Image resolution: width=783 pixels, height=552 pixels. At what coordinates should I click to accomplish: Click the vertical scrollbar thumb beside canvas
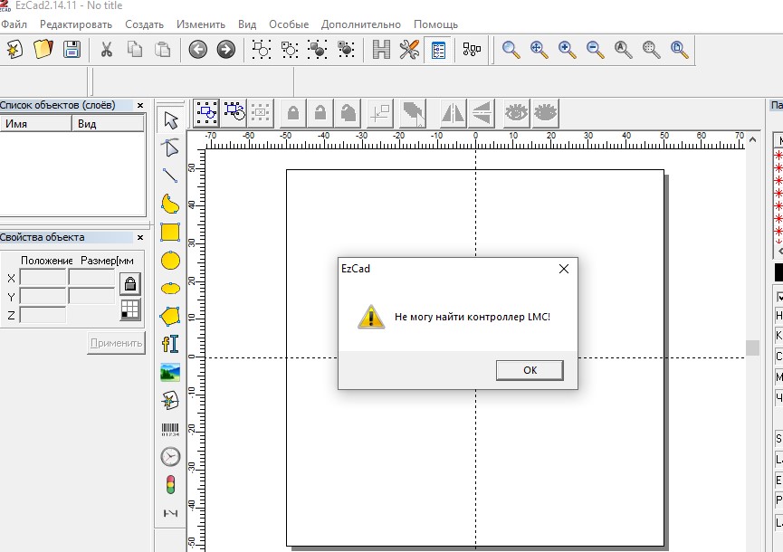[752, 347]
